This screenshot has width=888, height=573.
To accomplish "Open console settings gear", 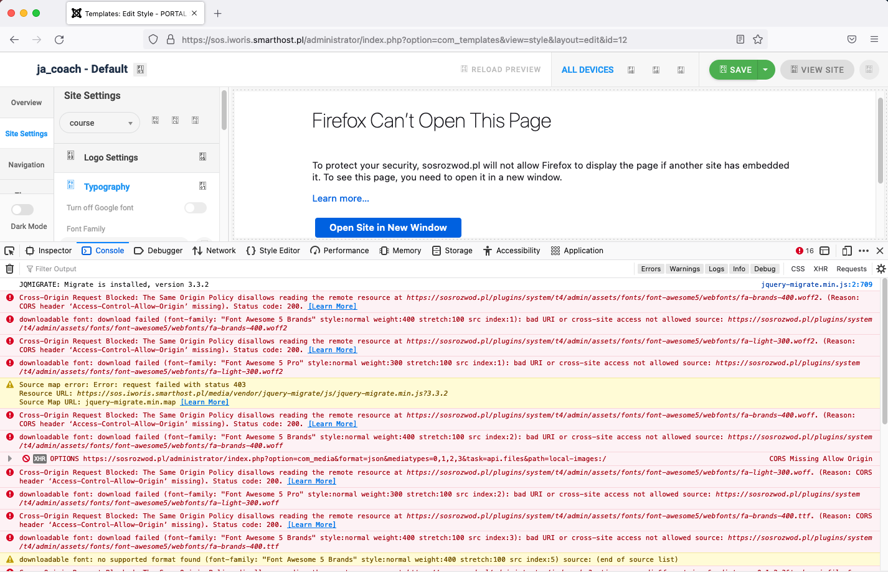I will (881, 269).
